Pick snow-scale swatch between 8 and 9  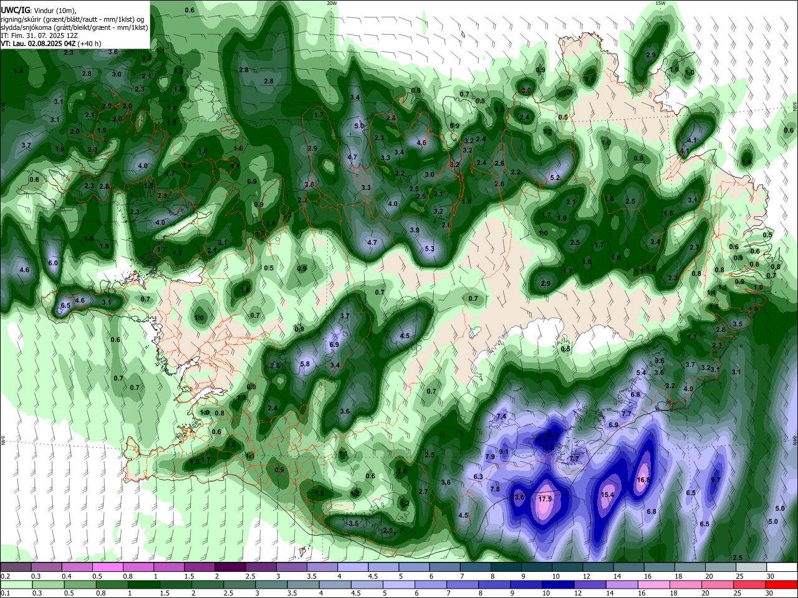click(506, 567)
